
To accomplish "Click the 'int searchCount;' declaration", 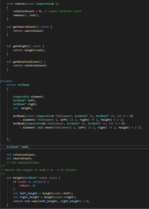I will pos(20,158).
